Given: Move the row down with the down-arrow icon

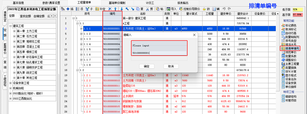Looking at the screenshot, I should (x=122, y=9).
